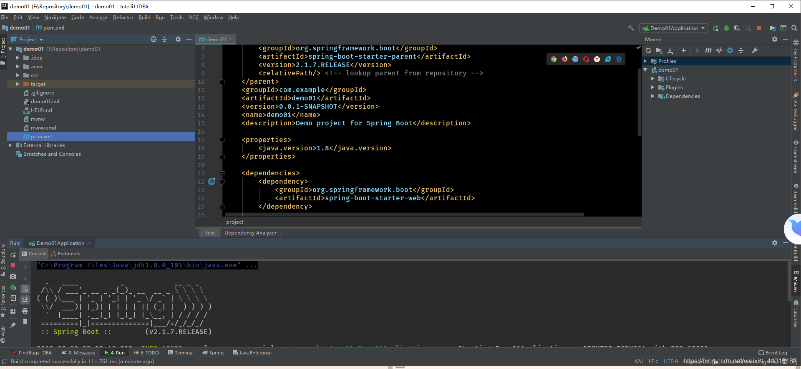Toggle scroll to end of console

tap(25, 299)
